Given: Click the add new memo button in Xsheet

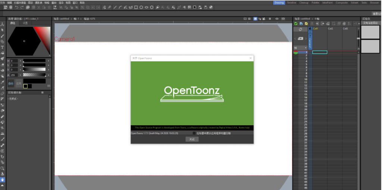Looking at the screenshot, I should (300, 38).
